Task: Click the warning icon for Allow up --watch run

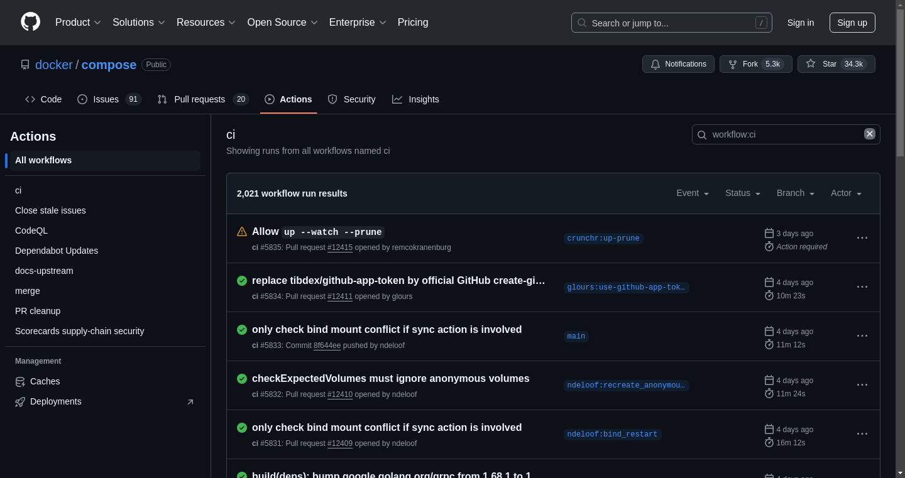Action: tap(242, 232)
